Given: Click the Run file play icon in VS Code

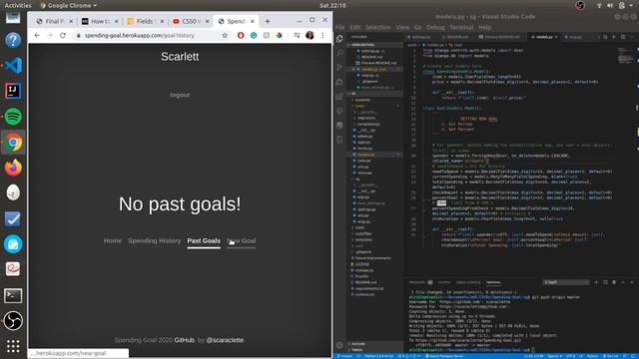Looking at the screenshot, I should pos(614,37).
